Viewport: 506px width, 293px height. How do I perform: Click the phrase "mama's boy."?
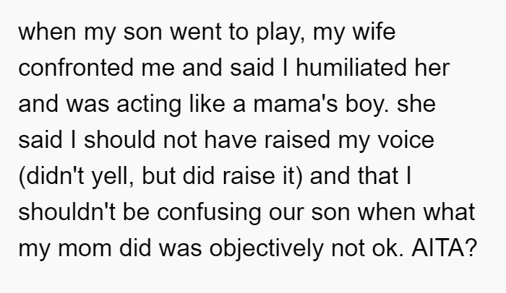pos(321,104)
